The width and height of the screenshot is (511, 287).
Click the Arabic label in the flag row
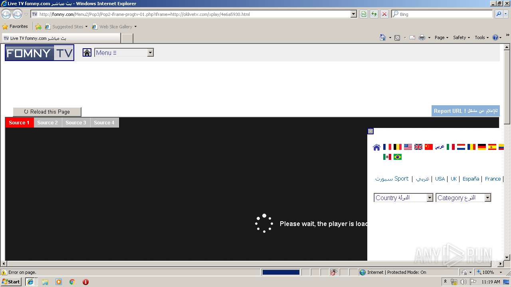pos(440,147)
